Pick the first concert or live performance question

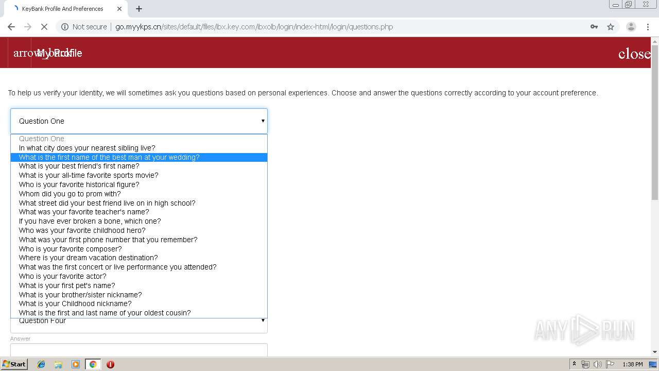[x=139, y=267]
